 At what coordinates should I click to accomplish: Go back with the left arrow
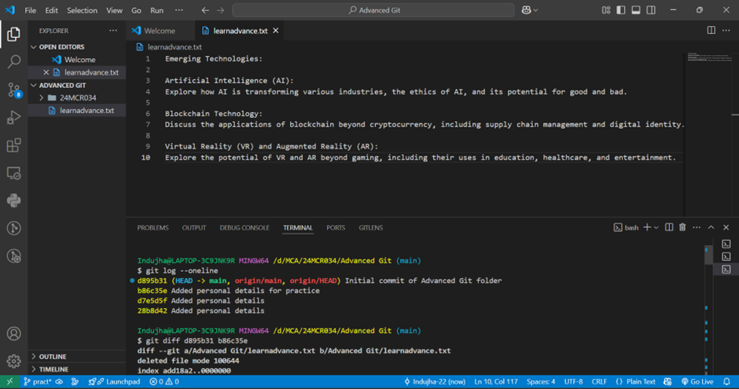coord(205,10)
